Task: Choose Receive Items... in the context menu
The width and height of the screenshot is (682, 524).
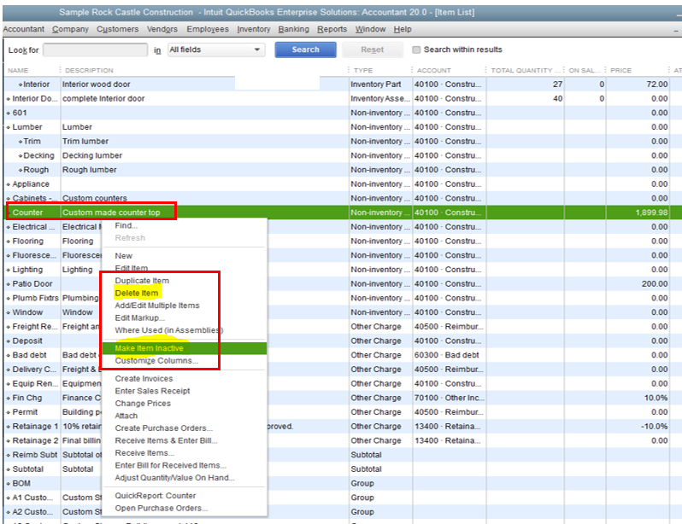Action: [x=144, y=453]
